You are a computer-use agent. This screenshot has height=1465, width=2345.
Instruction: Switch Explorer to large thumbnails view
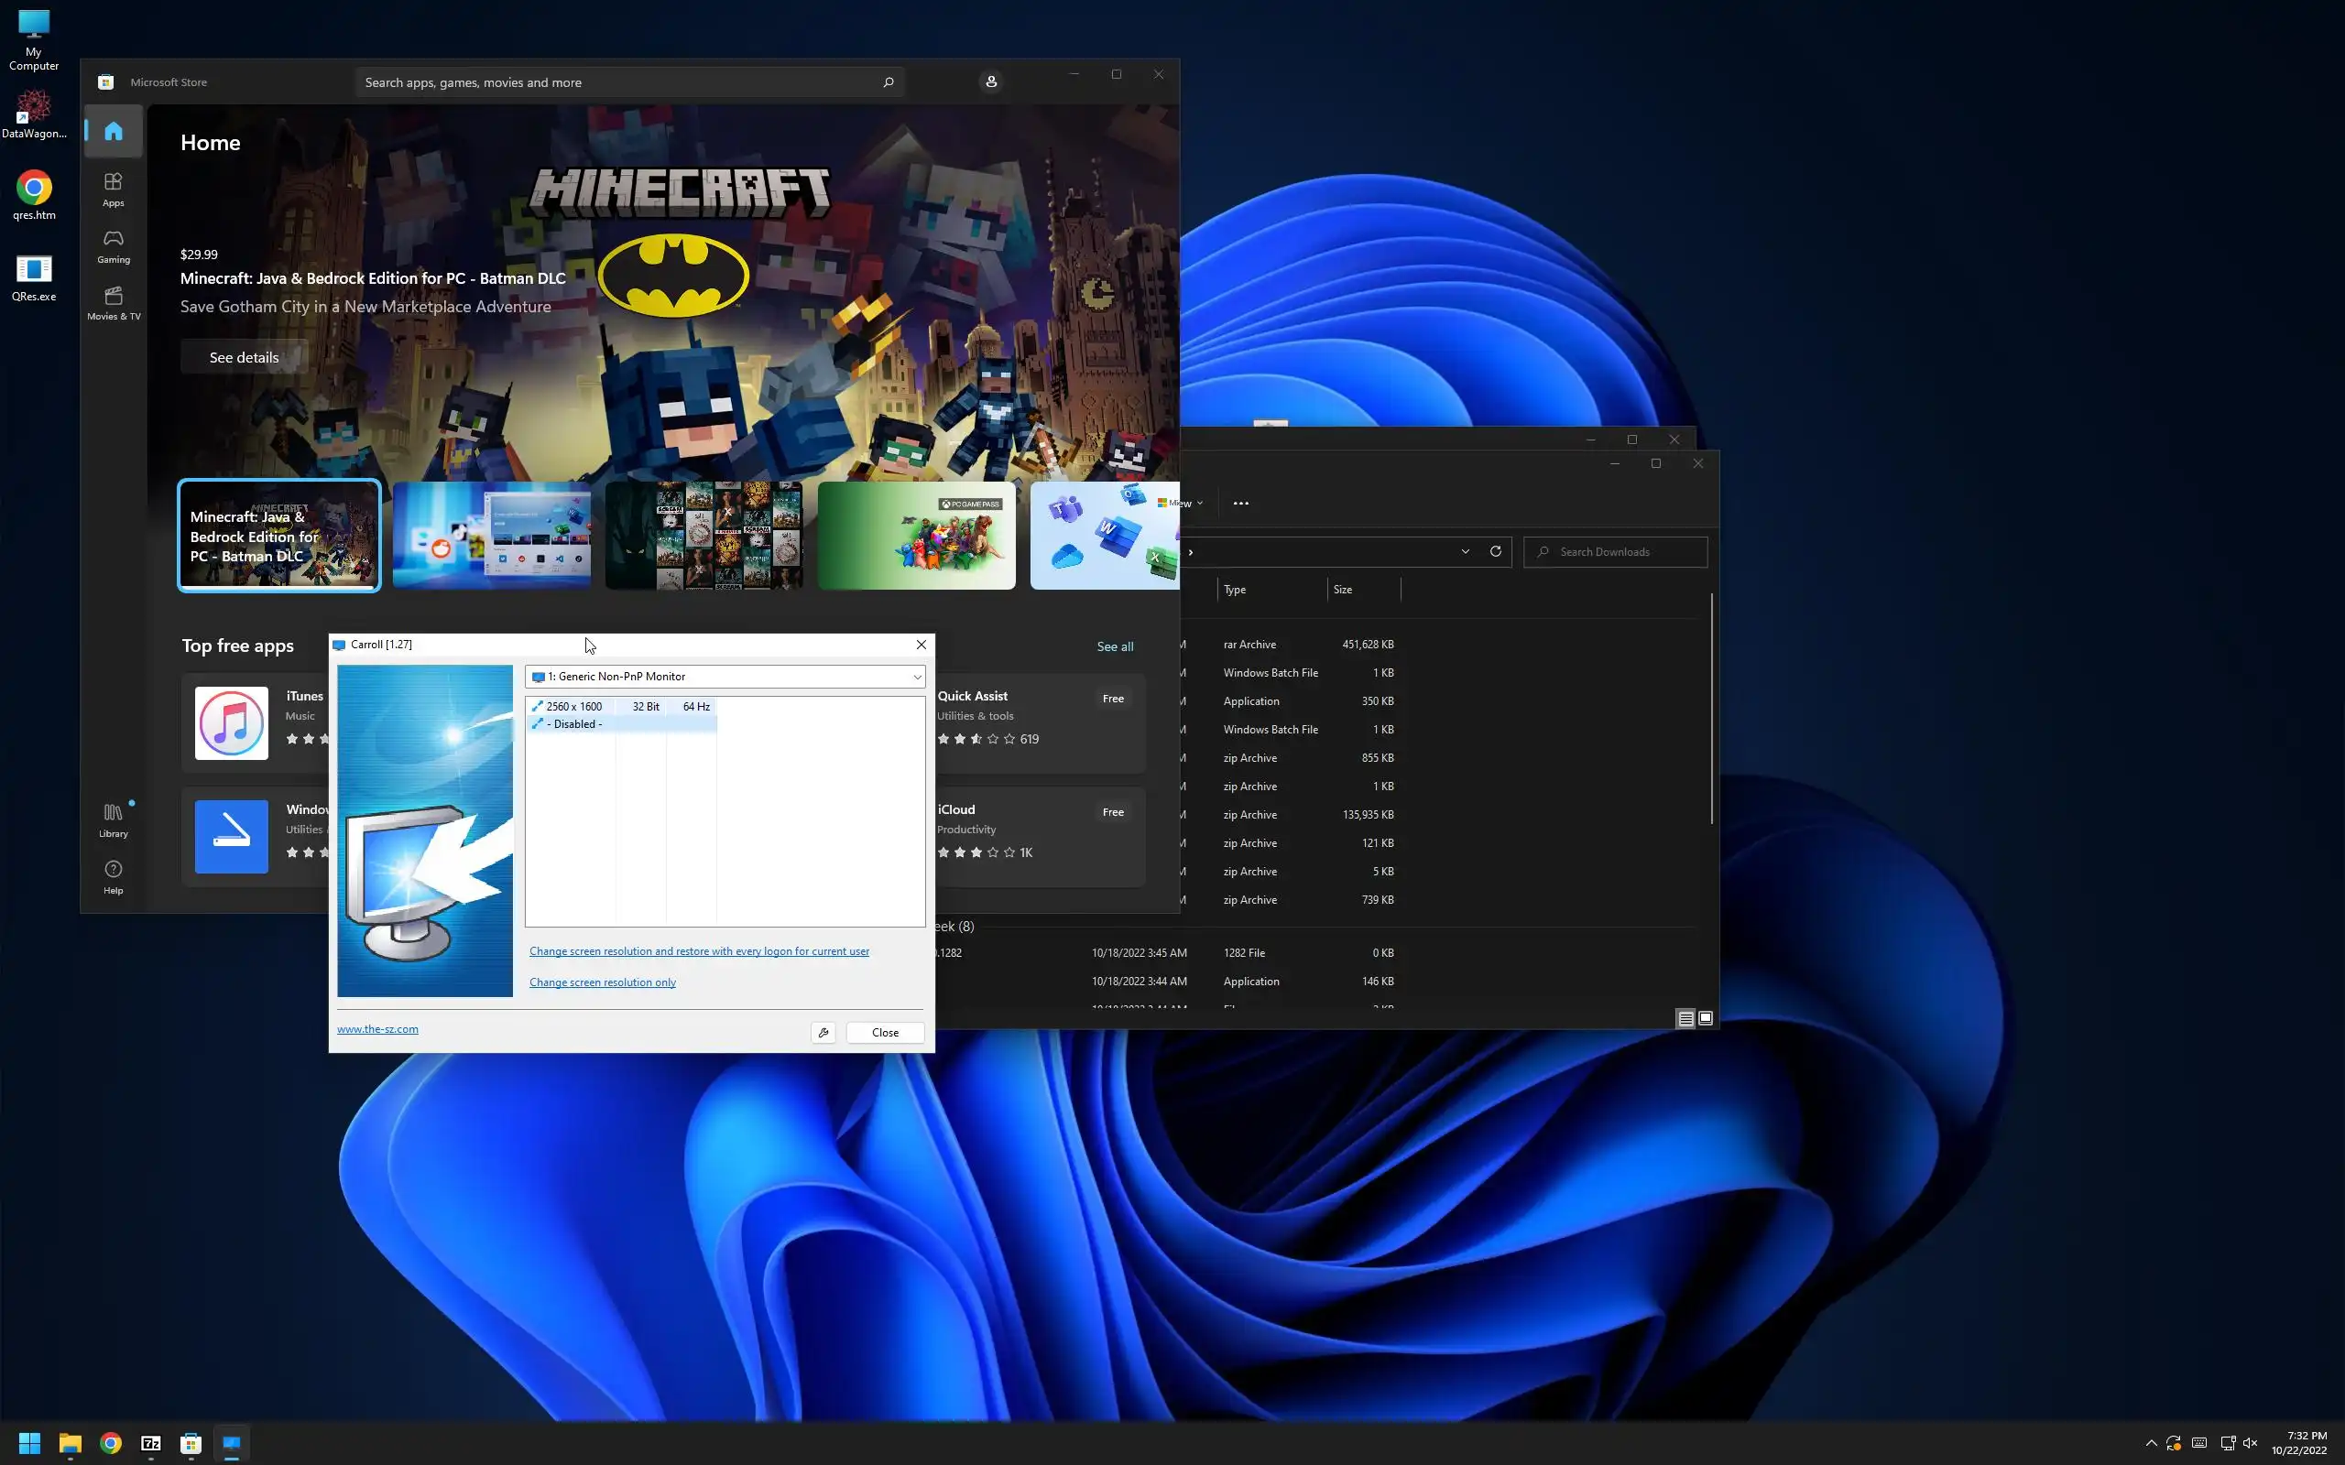pos(1706,1017)
